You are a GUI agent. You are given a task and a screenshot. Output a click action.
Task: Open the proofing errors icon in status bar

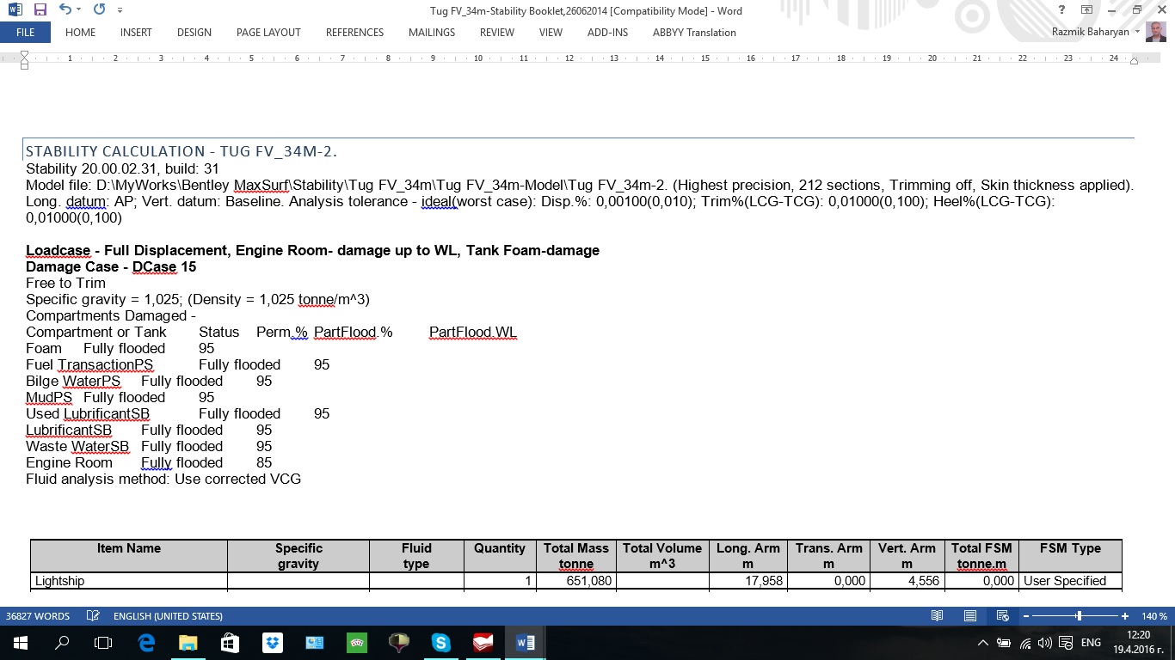[91, 616]
